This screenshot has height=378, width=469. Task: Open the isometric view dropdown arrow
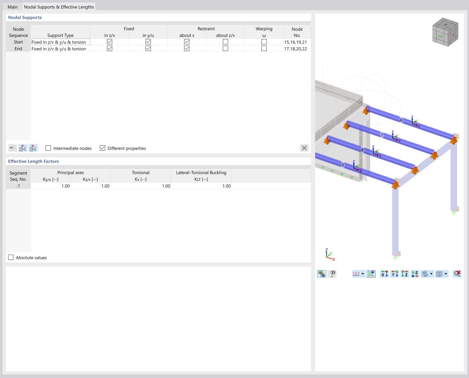(x=445, y=273)
